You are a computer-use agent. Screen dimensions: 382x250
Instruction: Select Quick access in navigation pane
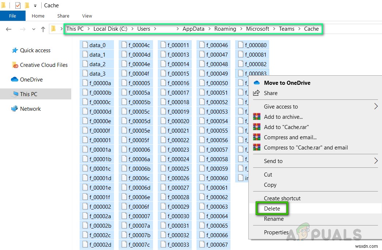click(x=35, y=50)
